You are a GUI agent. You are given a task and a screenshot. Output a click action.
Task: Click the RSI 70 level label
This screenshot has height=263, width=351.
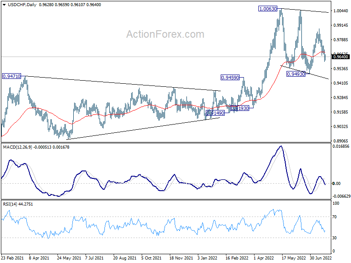(x=334, y=217)
